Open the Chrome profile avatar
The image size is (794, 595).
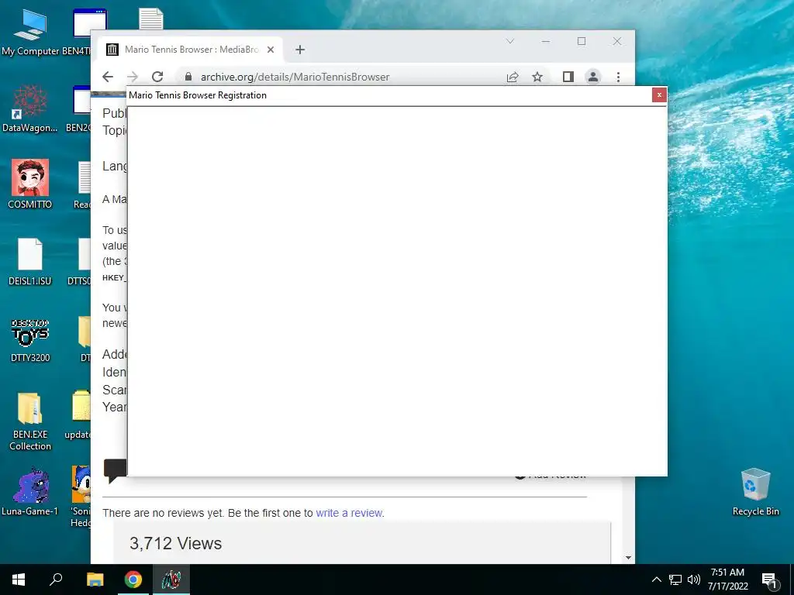(x=593, y=77)
